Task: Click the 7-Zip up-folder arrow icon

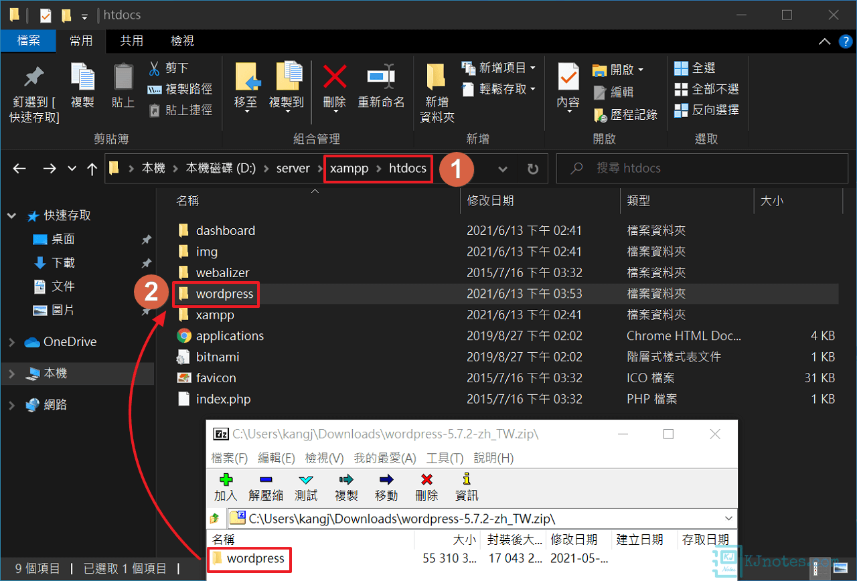Action: pos(214,518)
